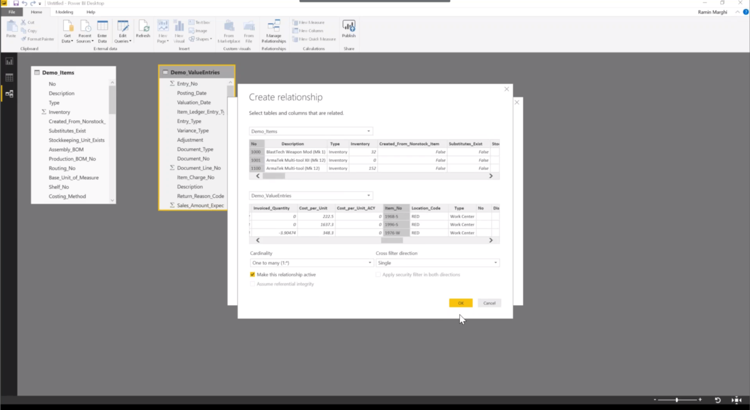The height and width of the screenshot is (410, 750).
Task: Switch to the Modeling ribbon tab
Action: 64,12
